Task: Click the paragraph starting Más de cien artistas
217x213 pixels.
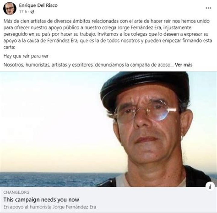Action: pyautogui.click(x=108, y=34)
